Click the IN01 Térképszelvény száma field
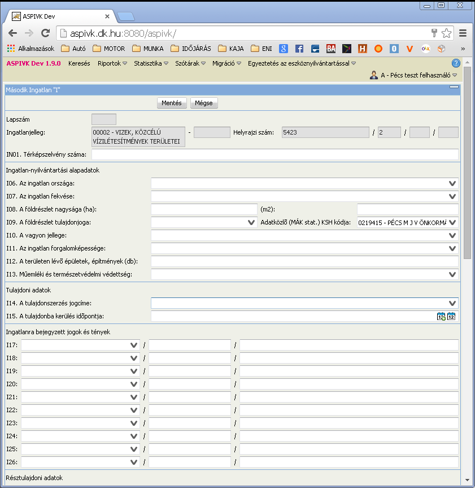The width and height of the screenshot is (475, 488). [275, 154]
